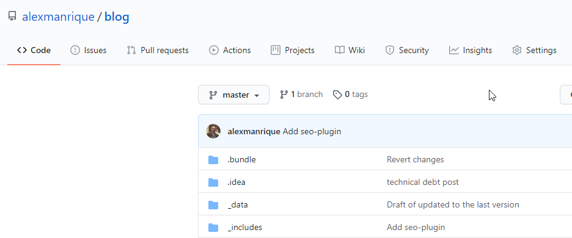This screenshot has height=238, width=572.
Task: Open the _data folder
Action: 238,205
